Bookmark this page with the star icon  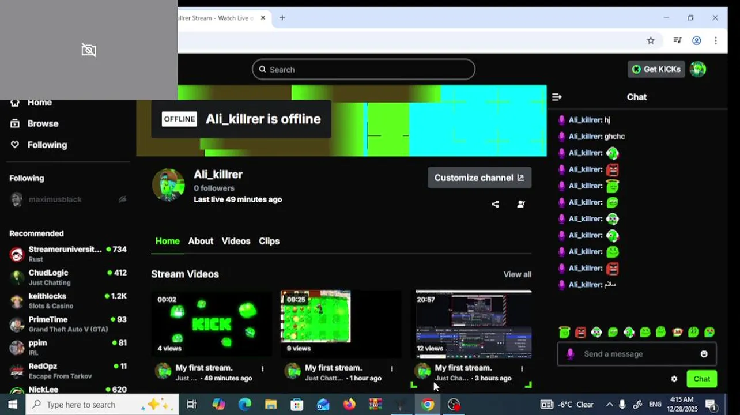tap(651, 40)
